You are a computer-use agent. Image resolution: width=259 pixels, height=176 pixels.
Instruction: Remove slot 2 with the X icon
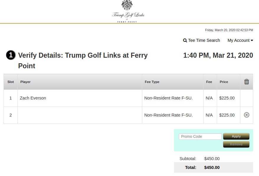click(246, 115)
